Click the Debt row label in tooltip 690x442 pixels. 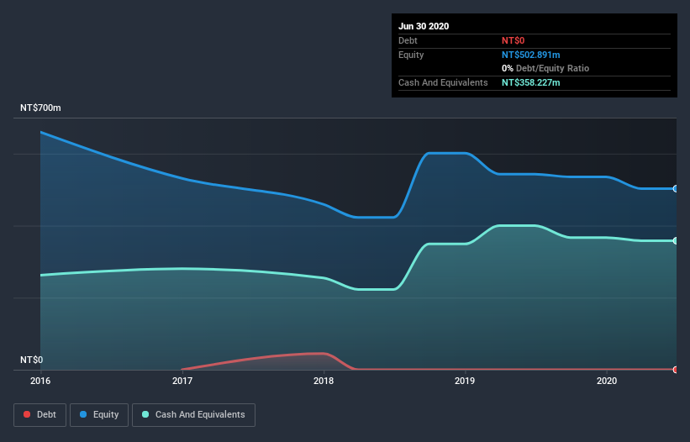click(x=408, y=40)
